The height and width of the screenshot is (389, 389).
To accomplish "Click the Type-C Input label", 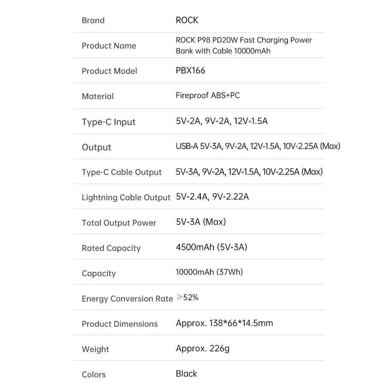I will click(x=109, y=122).
